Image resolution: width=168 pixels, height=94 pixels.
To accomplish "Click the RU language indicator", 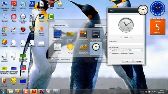I will click(x=140, y=91).
